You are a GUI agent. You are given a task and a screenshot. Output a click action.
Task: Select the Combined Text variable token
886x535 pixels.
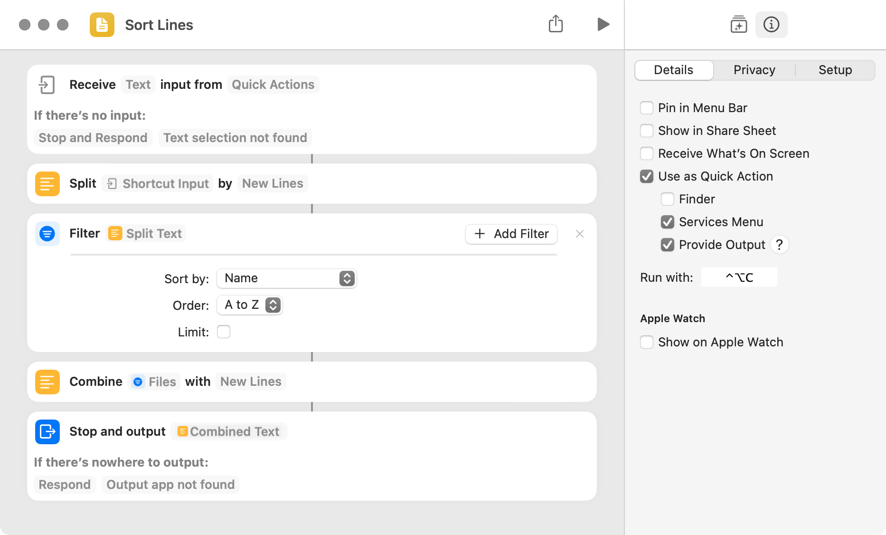pyautogui.click(x=228, y=432)
